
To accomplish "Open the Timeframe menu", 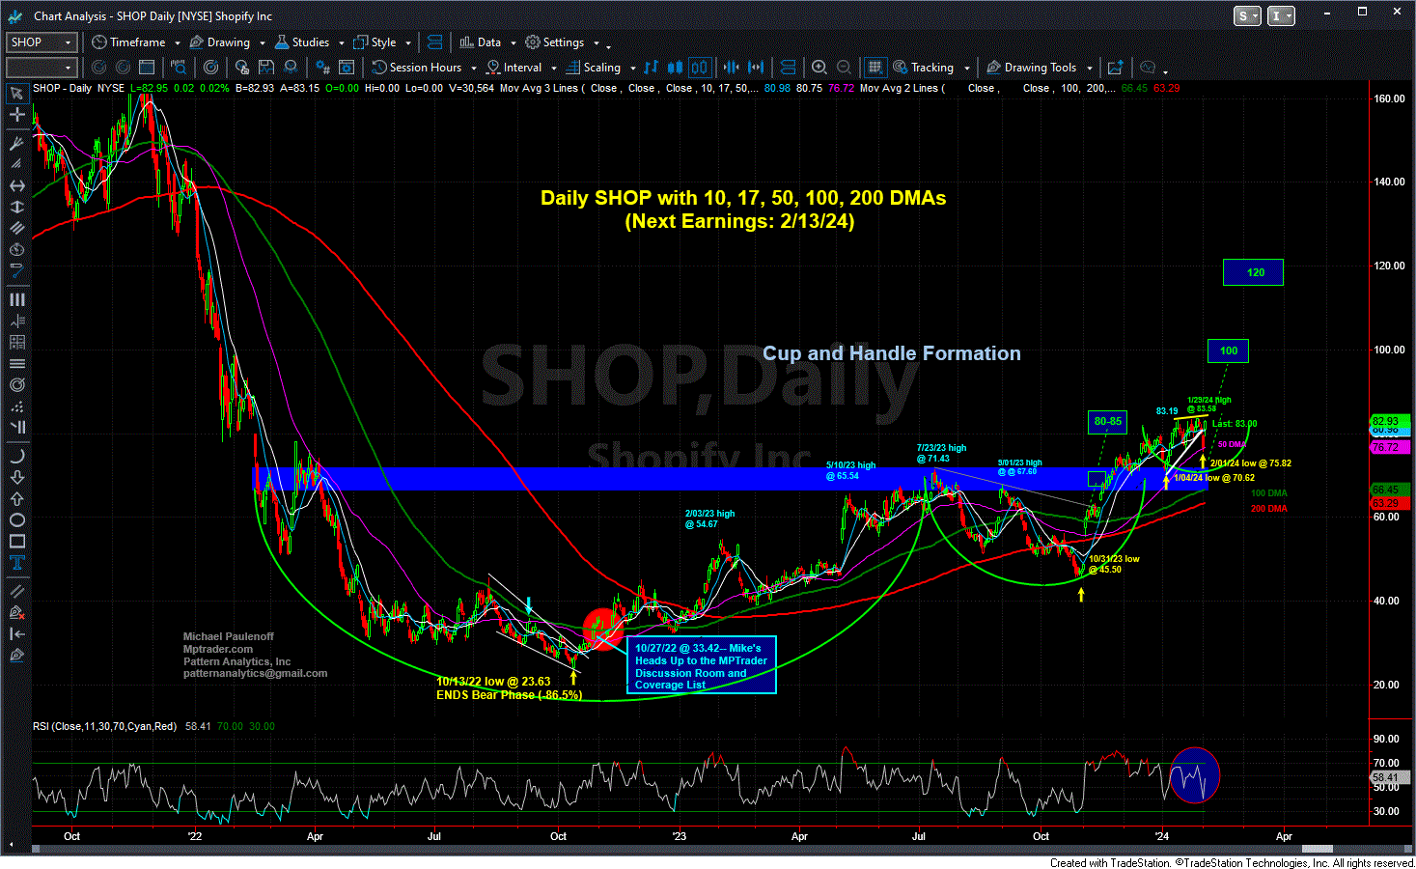I will pyautogui.click(x=129, y=42).
